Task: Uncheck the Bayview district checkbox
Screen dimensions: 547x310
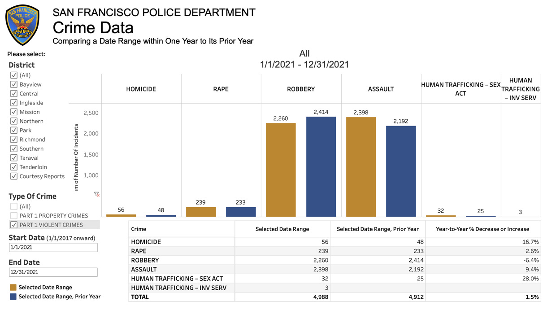Action: point(14,84)
